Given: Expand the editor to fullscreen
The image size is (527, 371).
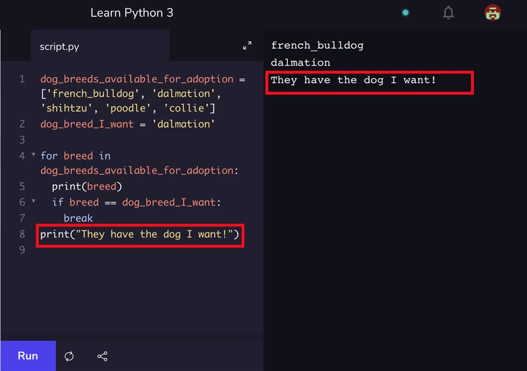Looking at the screenshot, I should [247, 45].
